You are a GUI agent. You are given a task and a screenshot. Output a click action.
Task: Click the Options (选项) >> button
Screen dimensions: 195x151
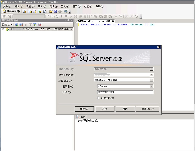coord(148,109)
